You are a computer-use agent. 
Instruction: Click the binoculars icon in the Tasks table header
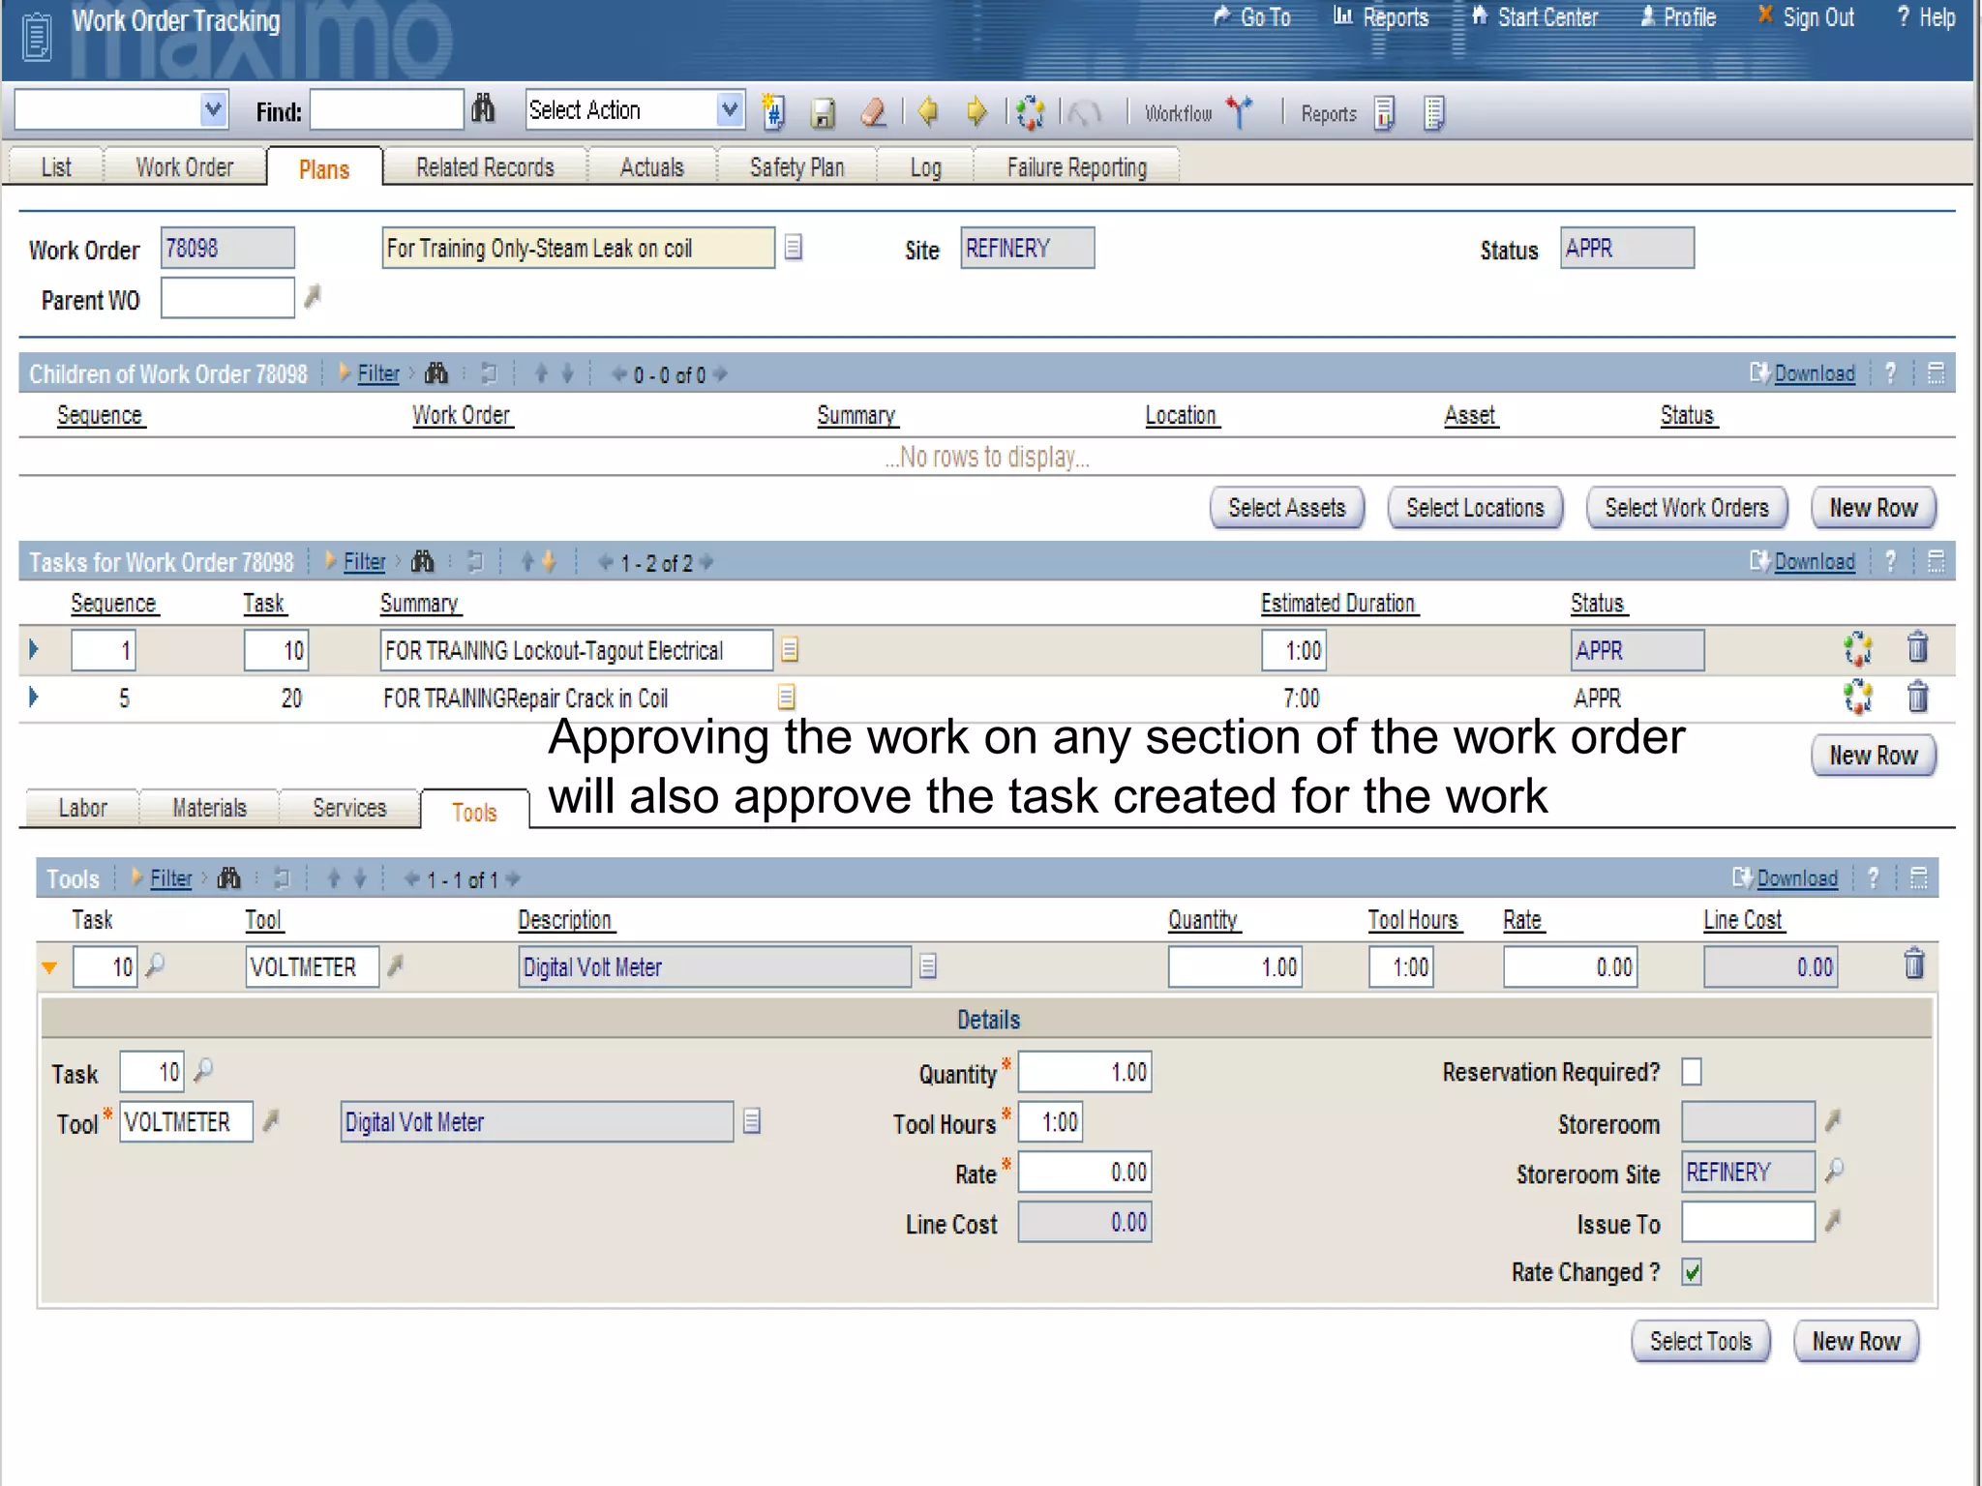423,561
